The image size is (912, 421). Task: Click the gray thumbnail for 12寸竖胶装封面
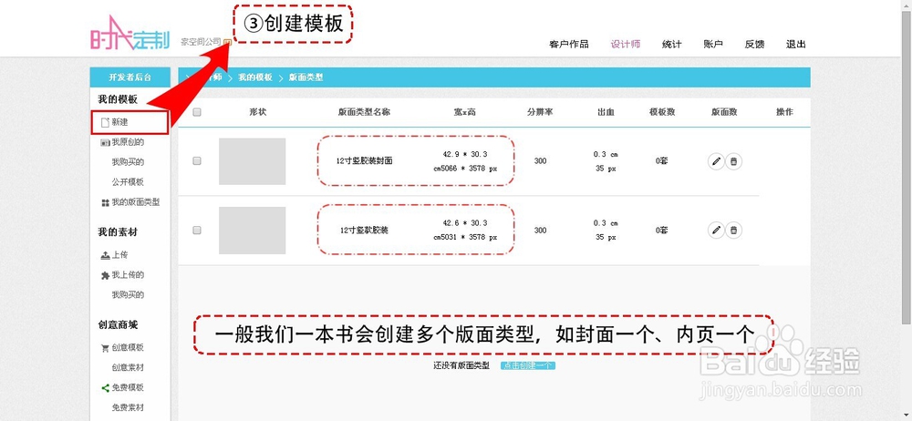point(253,161)
